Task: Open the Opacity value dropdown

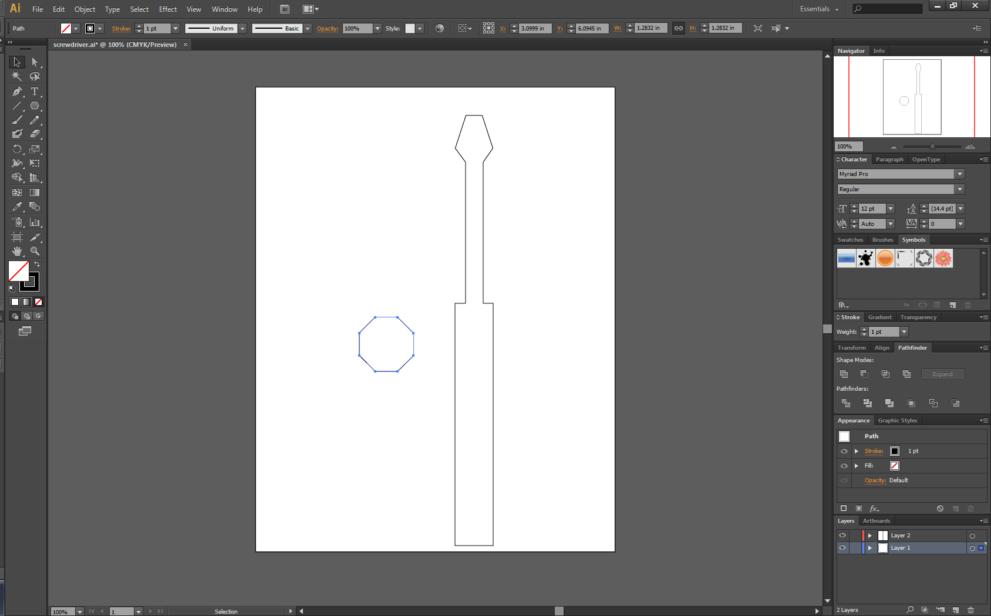Action: (377, 28)
